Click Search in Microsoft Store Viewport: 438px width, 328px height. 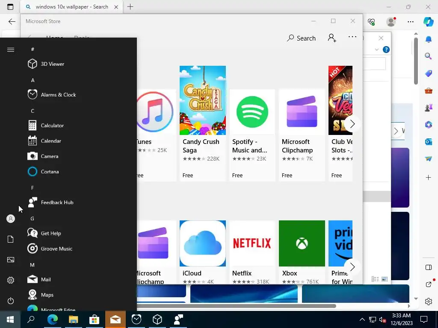click(301, 38)
